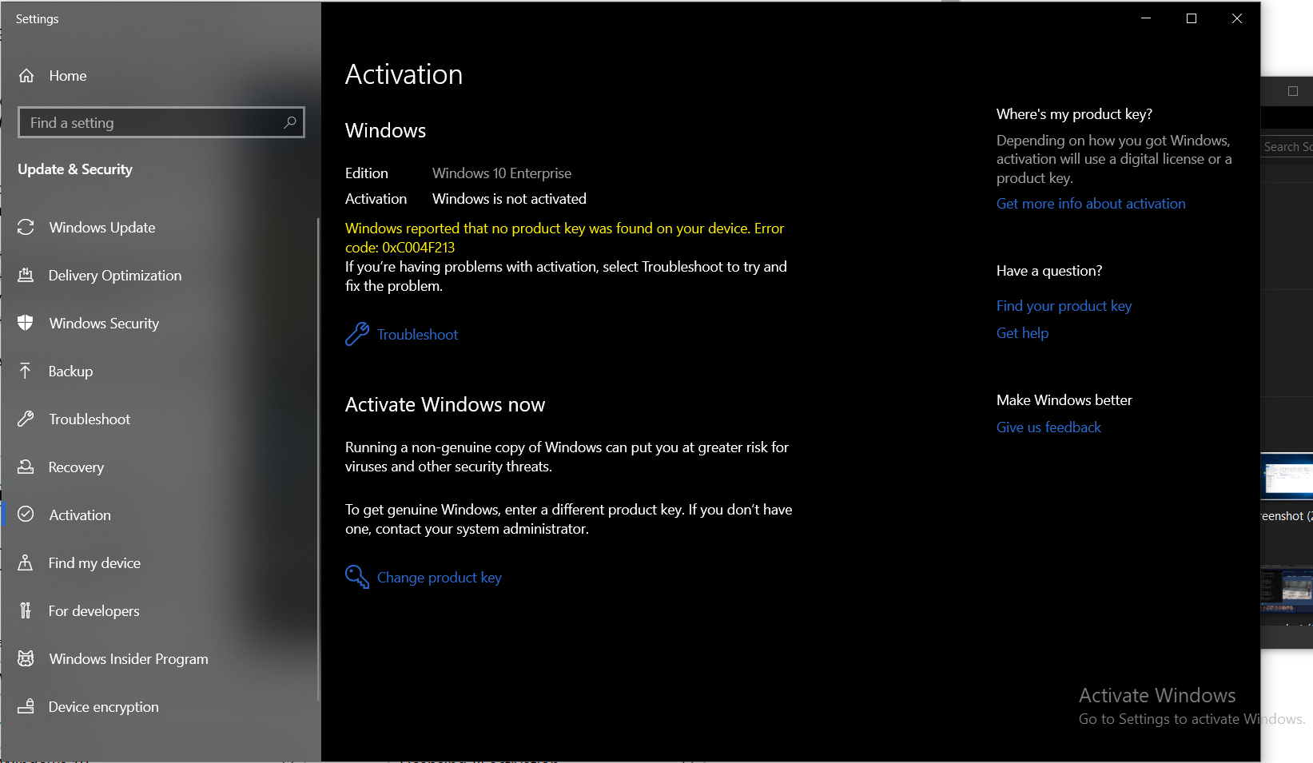Return to Settings Home
This screenshot has height=763, width=1313.
(67, 75)
